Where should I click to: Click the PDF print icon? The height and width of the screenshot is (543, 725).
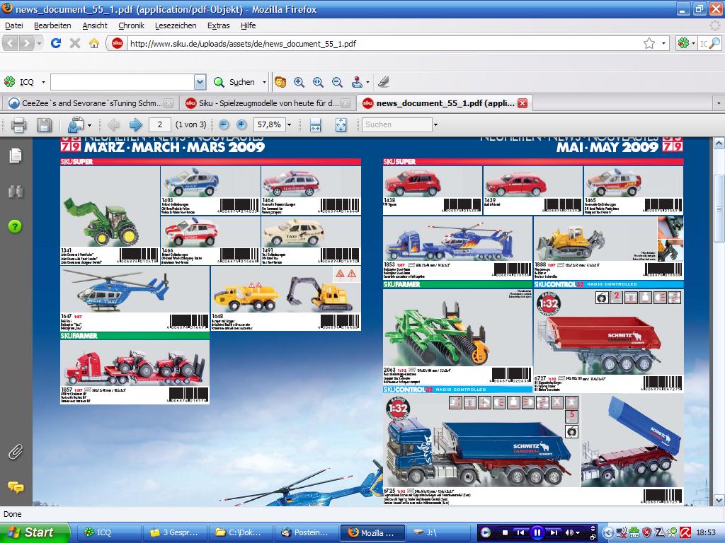click(x=18, y=125)
